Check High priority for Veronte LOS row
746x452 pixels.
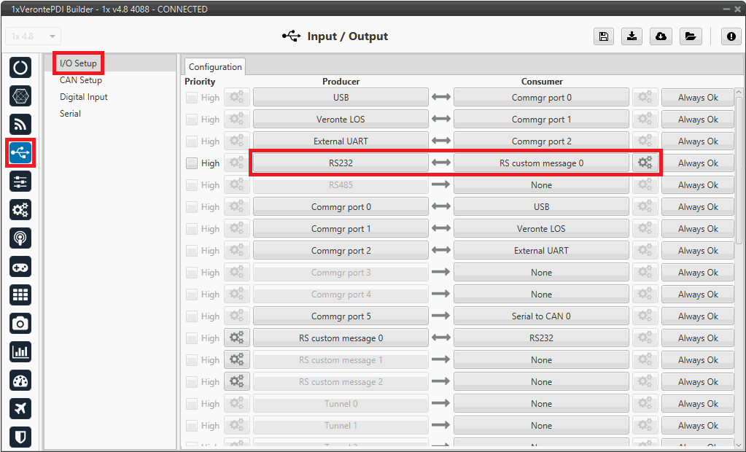(x=192, y=120)
